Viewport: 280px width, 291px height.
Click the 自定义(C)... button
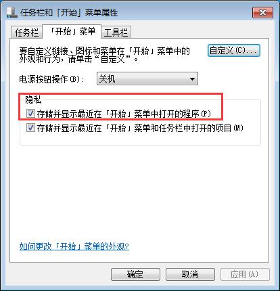click(234, 50)
